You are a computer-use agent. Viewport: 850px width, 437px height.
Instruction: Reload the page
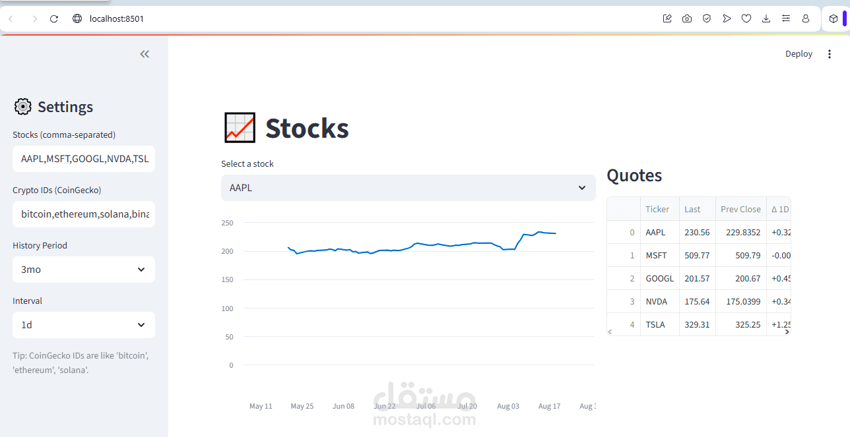point(54,18)
